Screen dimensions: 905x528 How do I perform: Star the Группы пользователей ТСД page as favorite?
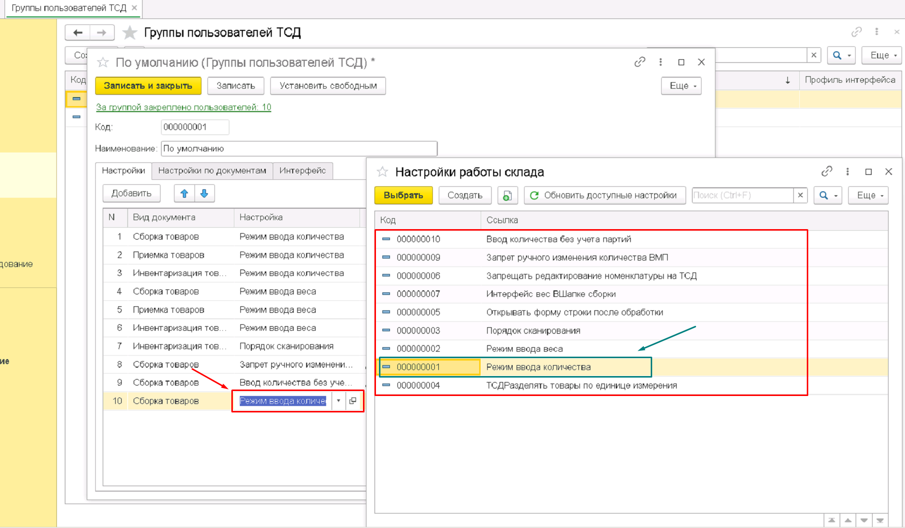click(x=130, y=33)
